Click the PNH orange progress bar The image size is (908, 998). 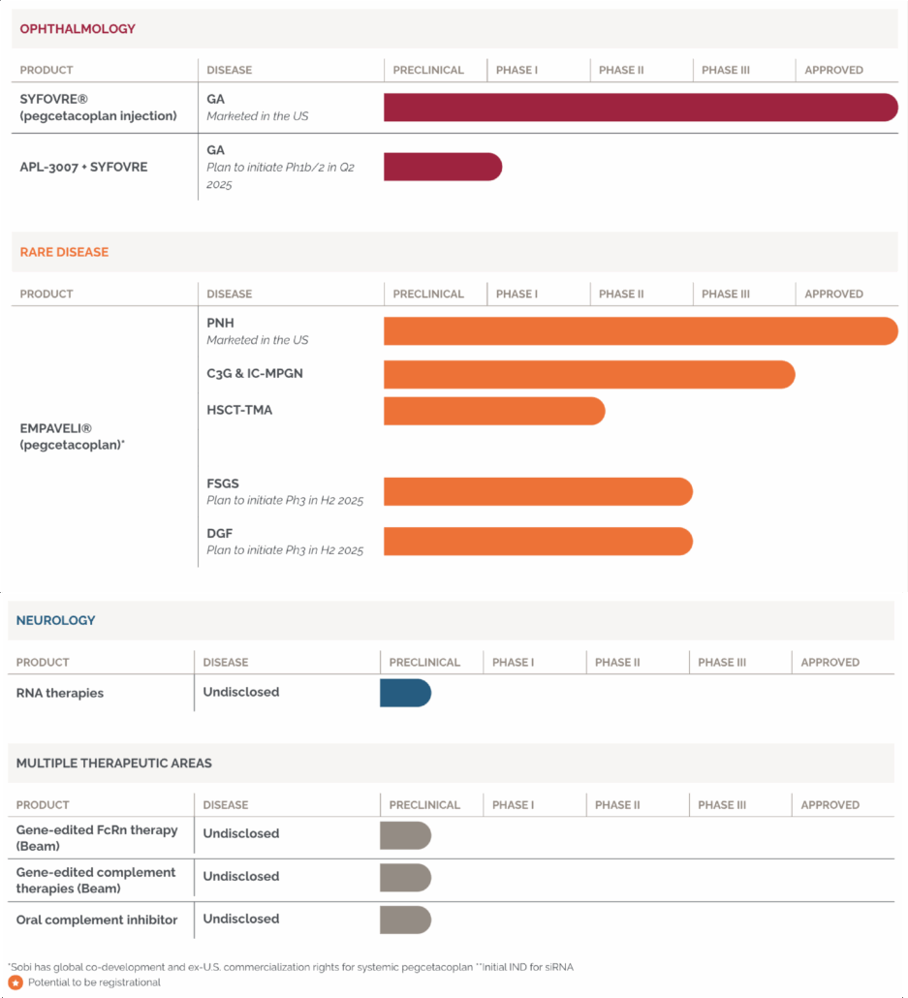pyautogui.click(x=640, y=331)
